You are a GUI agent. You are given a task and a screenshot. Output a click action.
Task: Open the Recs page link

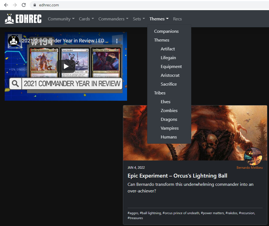click(177, 19)
